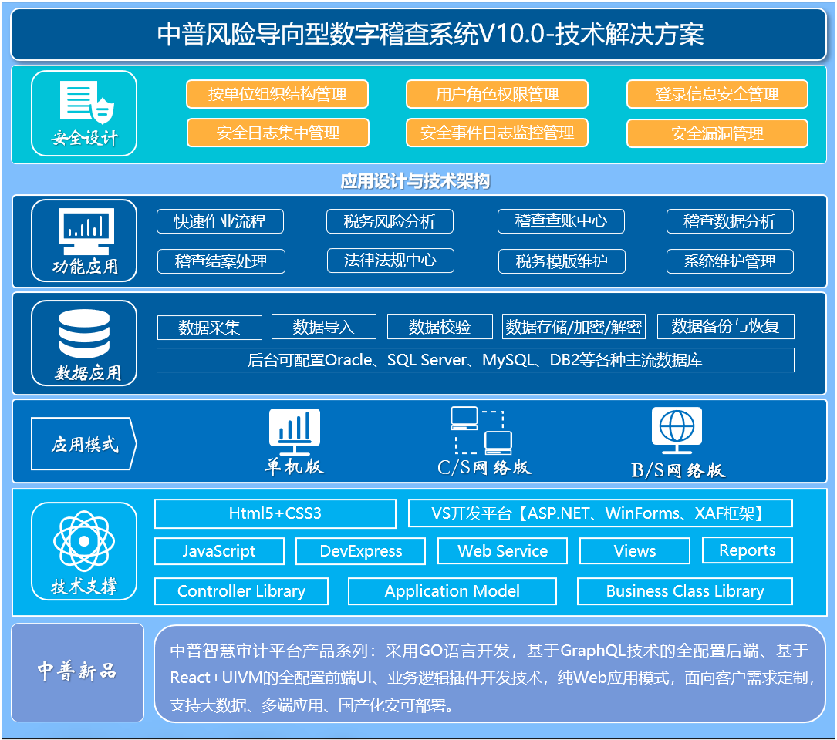Open 法律法规中心 module
Image resolution: width=837 pixels, height=740 pixels.
point(390,261)
